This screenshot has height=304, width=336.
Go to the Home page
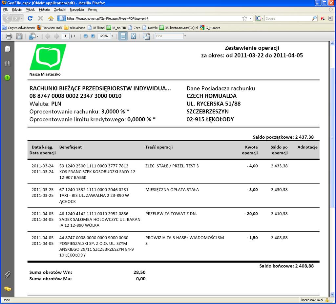pyautogui.click(x=51, y=18)
